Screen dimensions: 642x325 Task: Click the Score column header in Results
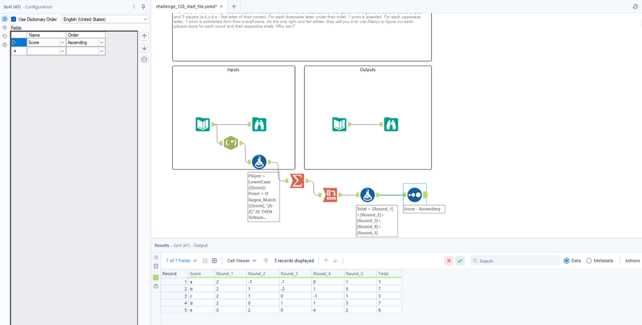(x=201, y=274)
